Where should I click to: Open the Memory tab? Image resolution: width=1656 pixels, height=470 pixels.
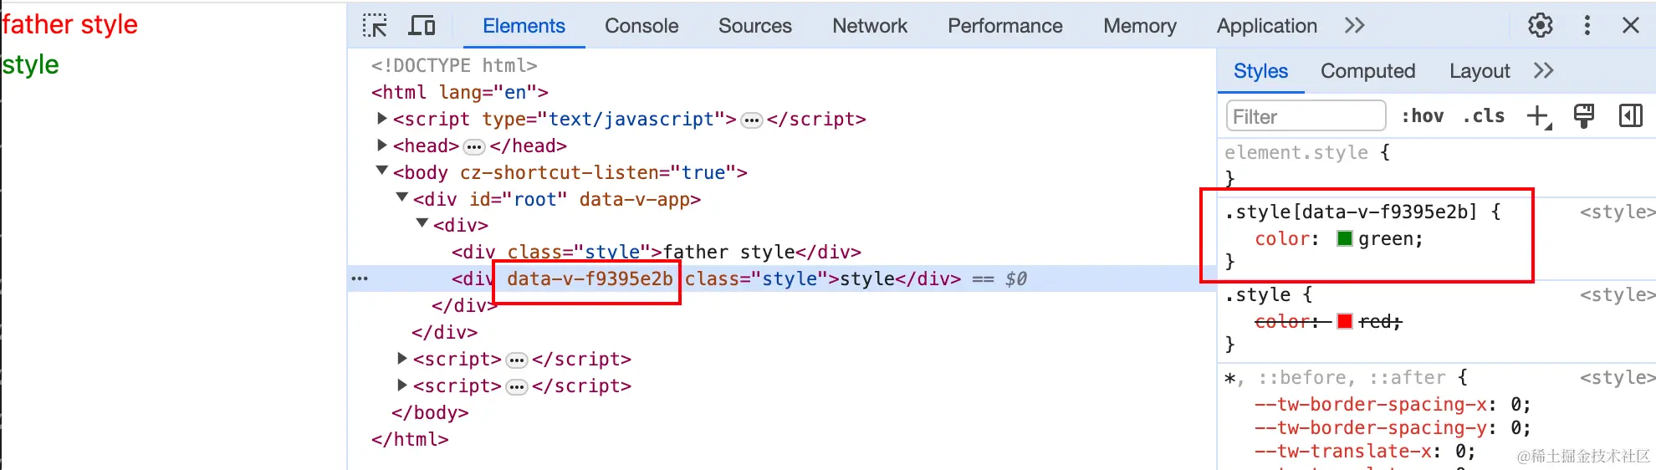pos(1139,26)
